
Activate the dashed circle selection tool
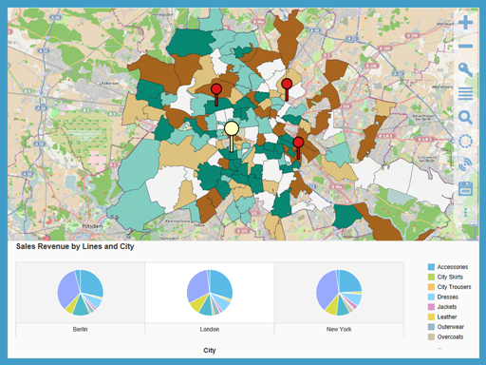point(465,142)
